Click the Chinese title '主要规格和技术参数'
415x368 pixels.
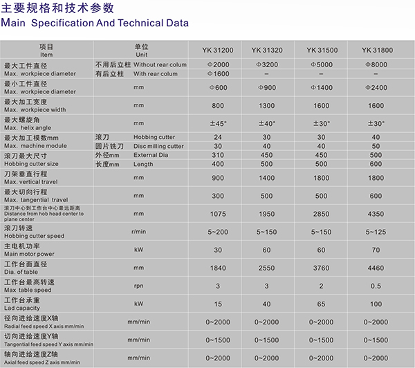(x=57, y=8)
